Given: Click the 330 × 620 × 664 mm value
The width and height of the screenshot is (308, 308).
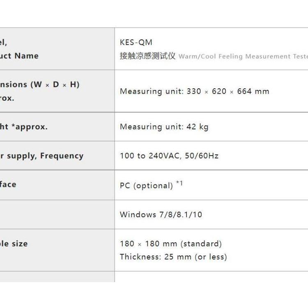Looking at the screenshot, I should tap(228, 91).
